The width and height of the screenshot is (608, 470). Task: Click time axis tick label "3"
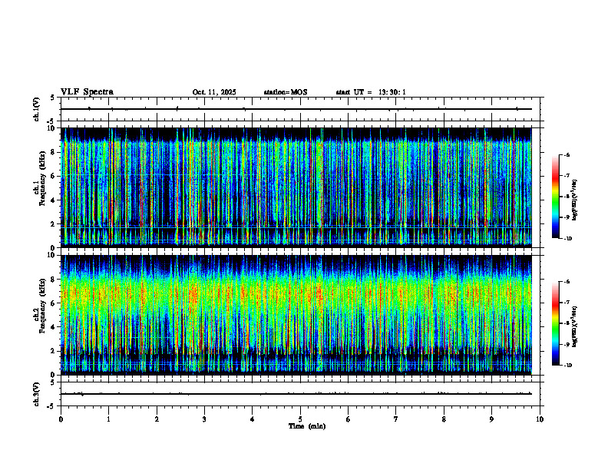point(204,419)
